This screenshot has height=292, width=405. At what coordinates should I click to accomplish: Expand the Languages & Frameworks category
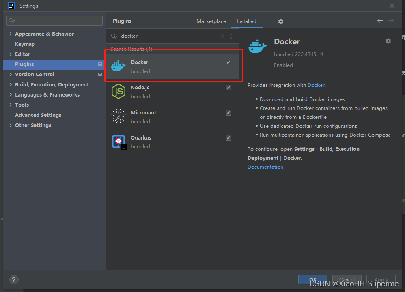click(10, 94)
